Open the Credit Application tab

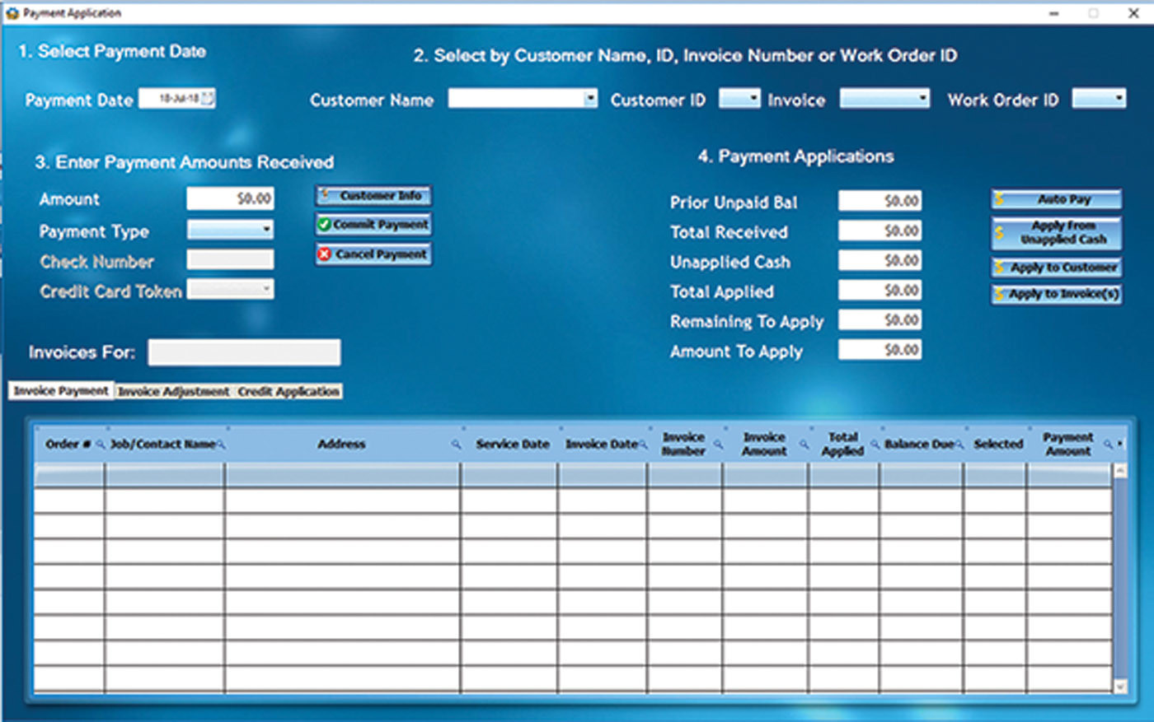click(289, 392)
